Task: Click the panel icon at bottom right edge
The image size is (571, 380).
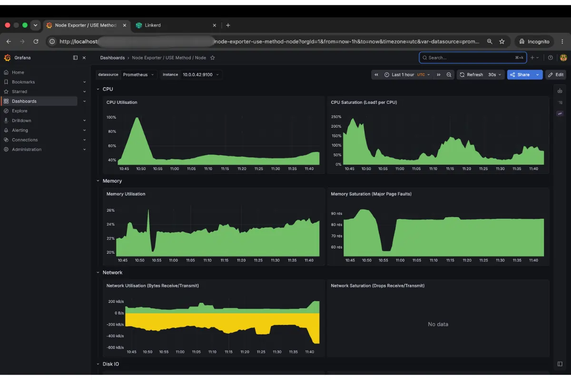Action: click(560, 364)
